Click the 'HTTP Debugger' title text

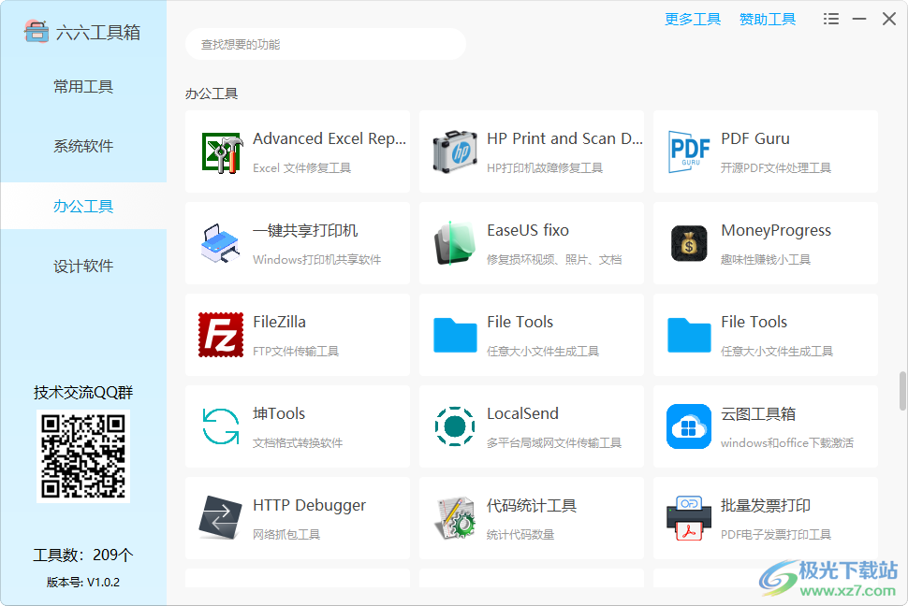(309, 505)
